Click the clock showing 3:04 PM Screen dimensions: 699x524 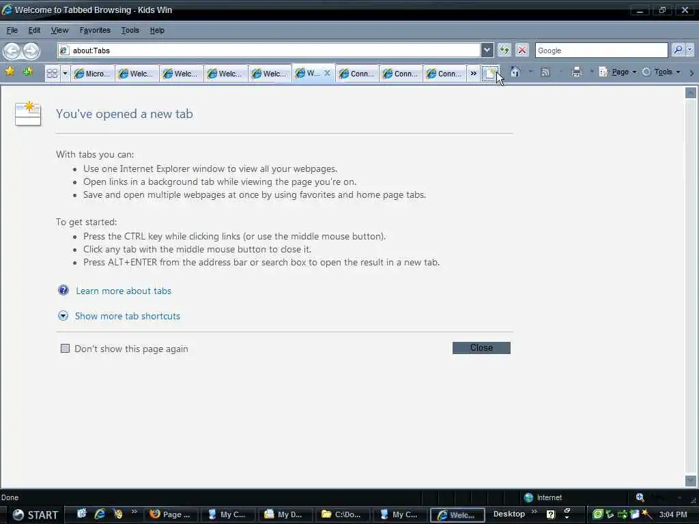[x=673, y=514]
